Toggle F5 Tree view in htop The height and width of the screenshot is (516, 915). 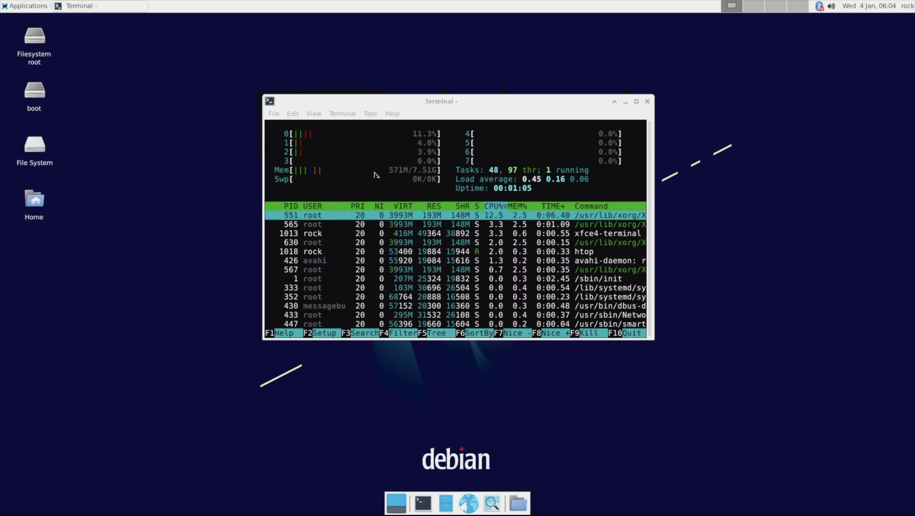436,333
